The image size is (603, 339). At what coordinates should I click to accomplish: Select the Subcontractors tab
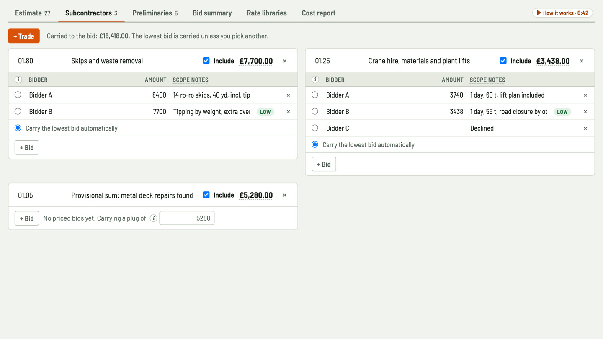point(91,13)
